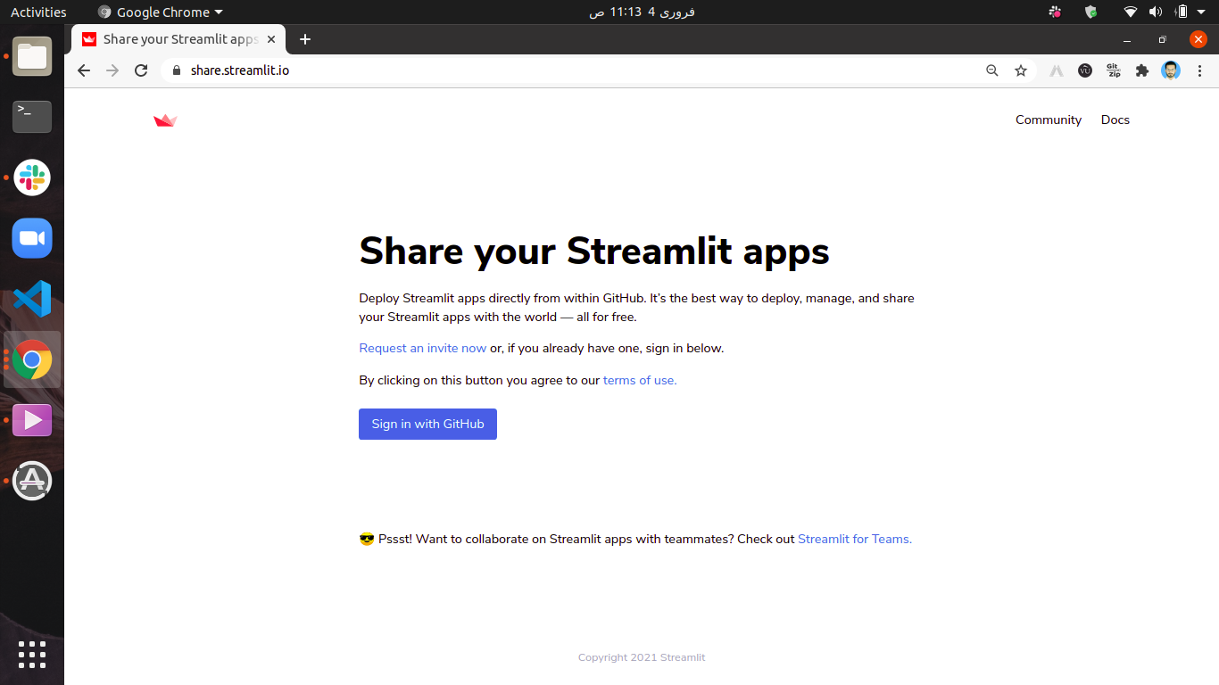
Task: Open the Chrome extensions puzzle icon
Action: click(1142, 70)
